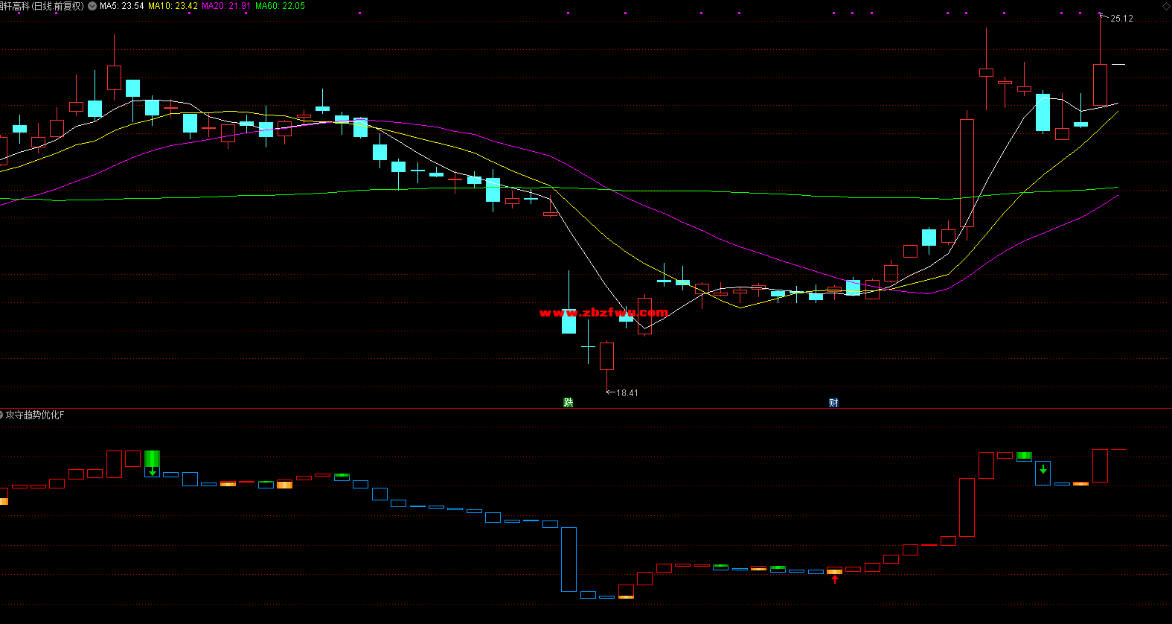Screen dimensions: 1172x624
Task: Click the red up-arrow buy signal
Action: pos(835,579)
